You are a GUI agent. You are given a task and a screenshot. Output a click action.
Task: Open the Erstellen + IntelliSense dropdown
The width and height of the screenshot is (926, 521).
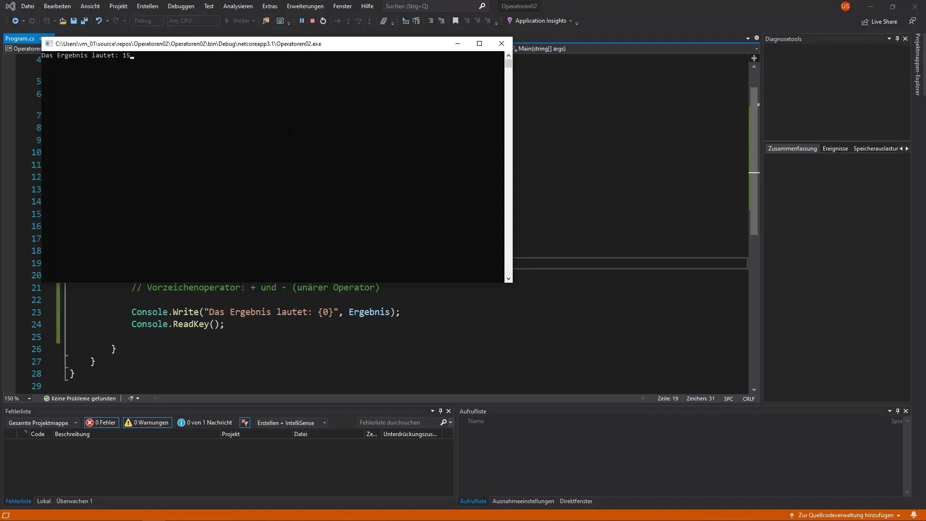292,423
